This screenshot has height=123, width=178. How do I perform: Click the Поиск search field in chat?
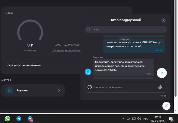coord(127,30)
